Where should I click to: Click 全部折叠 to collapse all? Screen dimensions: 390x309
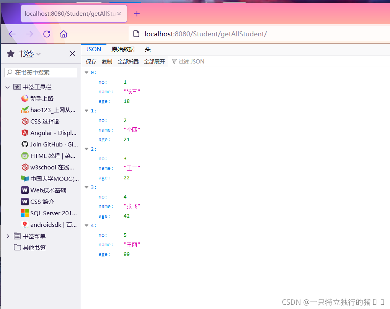point(128,62)
